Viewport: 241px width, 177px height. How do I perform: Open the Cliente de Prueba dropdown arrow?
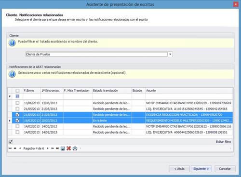pos(170,54)
